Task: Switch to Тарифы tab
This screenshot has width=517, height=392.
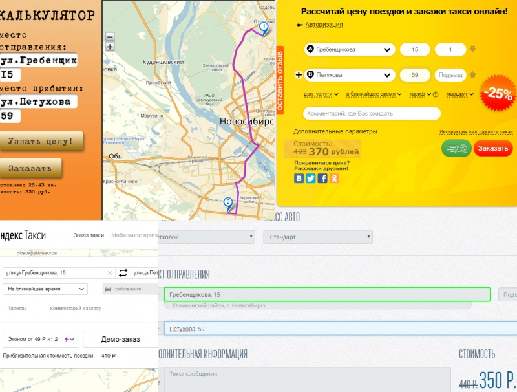Action: tap(17, 308)
